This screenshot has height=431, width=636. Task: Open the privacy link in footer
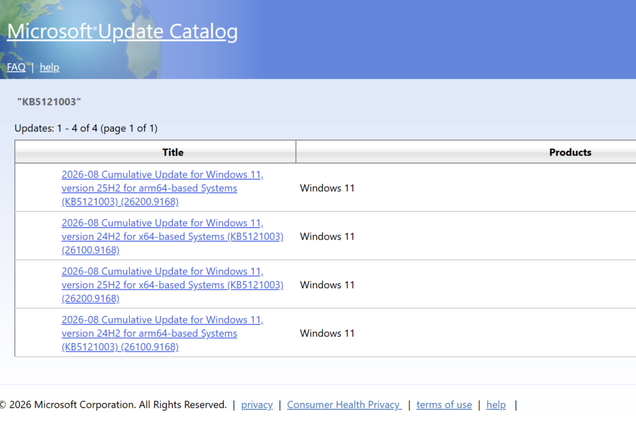pyautogui.click(x=257, y=405)
